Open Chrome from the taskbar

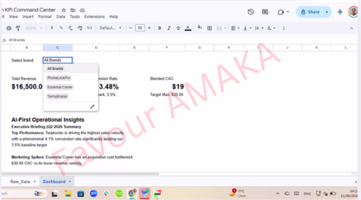pyautogui.click(x=132, y=193)
